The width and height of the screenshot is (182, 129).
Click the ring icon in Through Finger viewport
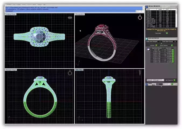point(70,73)
